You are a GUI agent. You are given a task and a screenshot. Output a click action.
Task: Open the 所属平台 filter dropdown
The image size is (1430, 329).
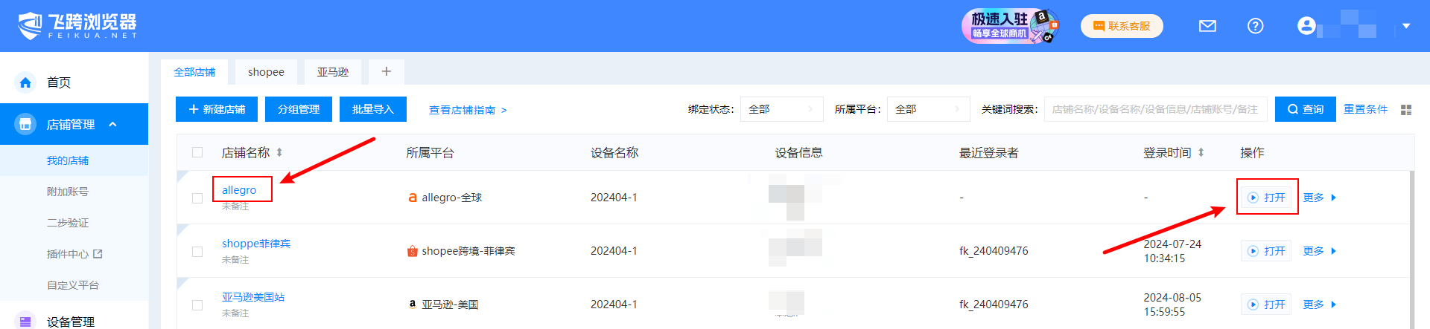click(928, 109)
